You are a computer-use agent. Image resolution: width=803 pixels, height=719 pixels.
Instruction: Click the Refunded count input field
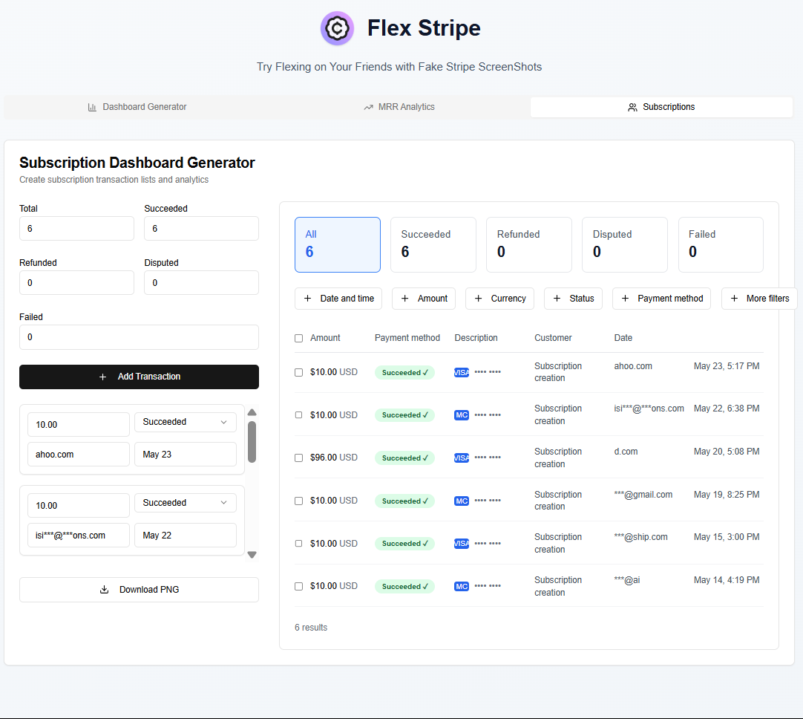77,283
